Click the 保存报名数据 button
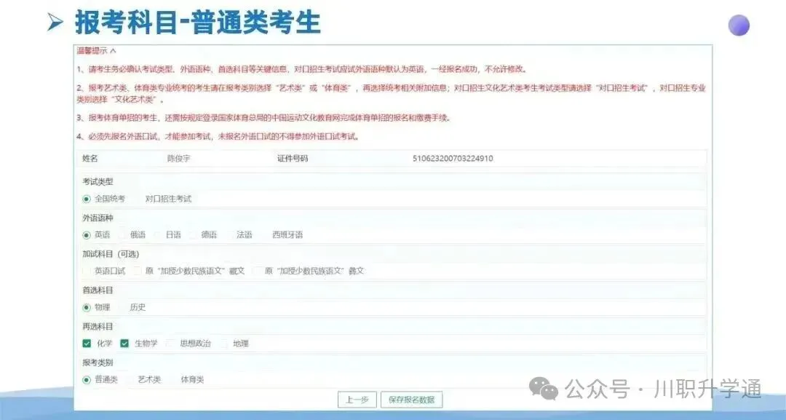The width and height of the screenshot is (786, 420). point(411,400)
